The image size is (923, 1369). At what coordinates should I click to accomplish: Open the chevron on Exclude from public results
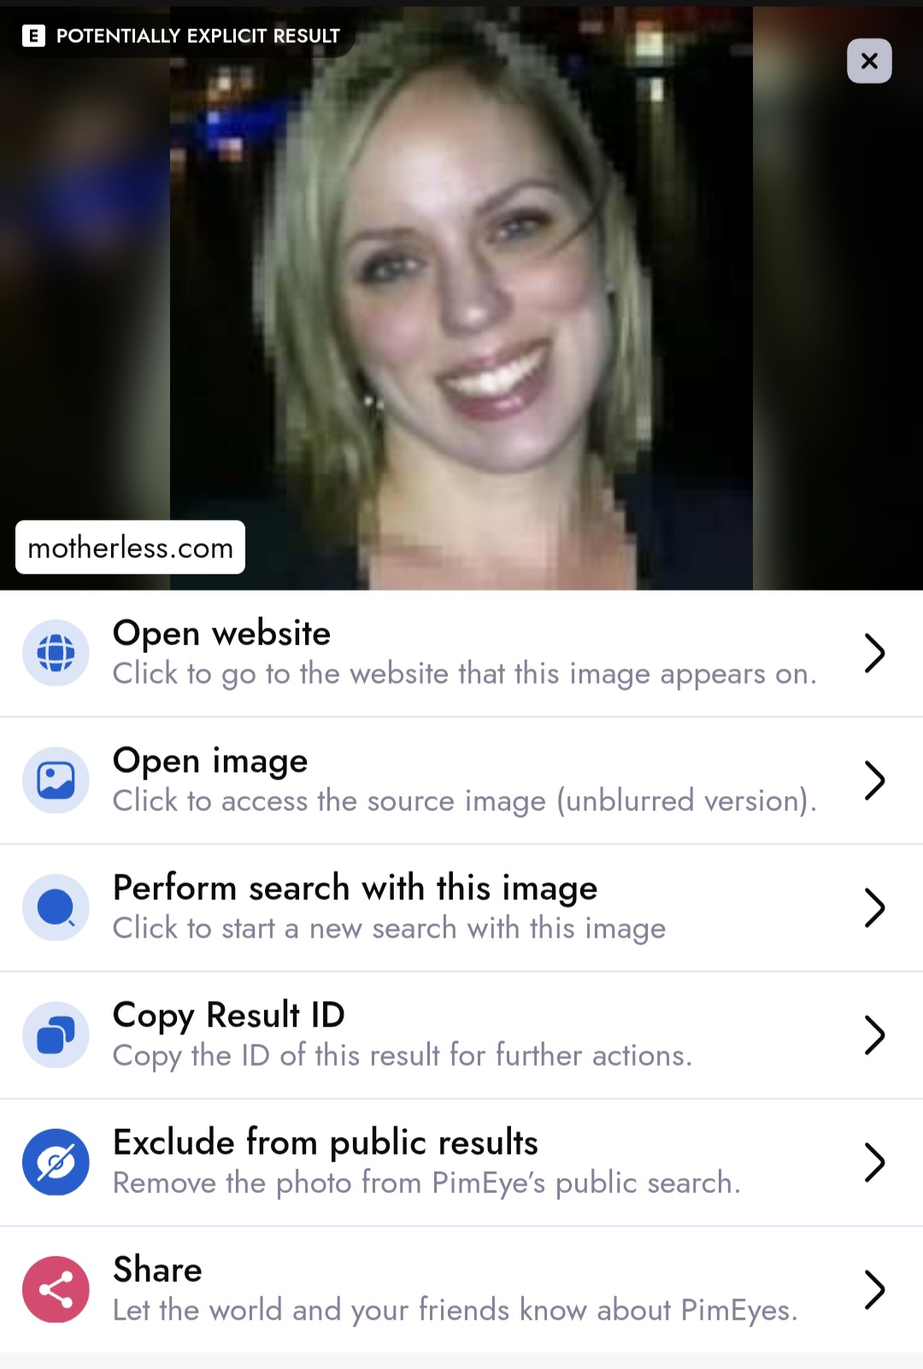pyautogui.click(x=873, y=1162)
